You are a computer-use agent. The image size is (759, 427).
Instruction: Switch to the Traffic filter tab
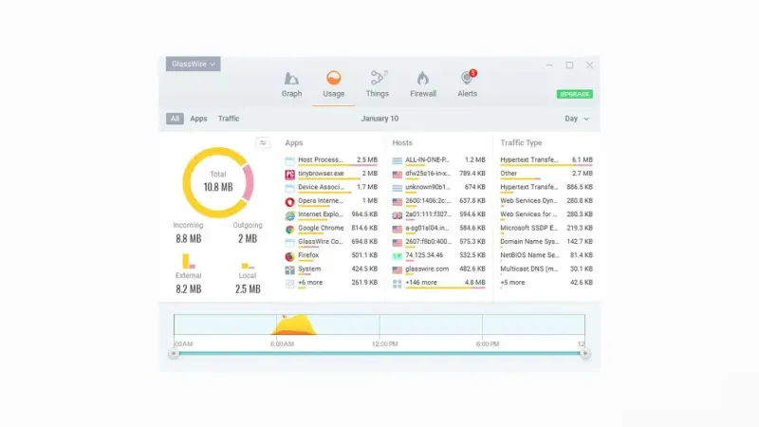click(229, 119)
